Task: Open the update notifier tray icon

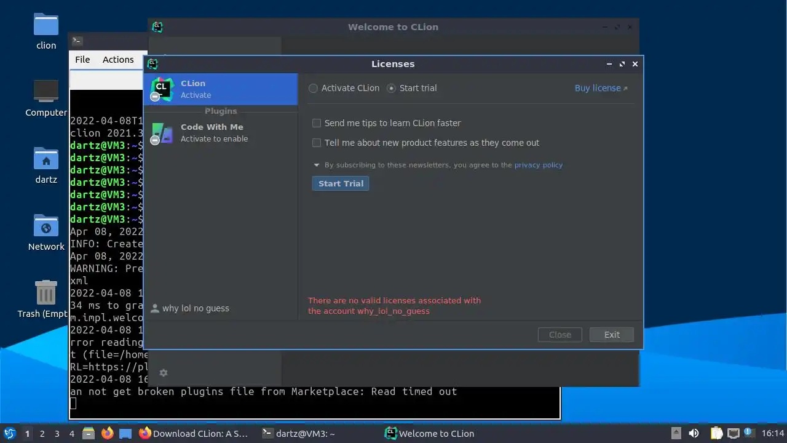Action: click(749, 433)
